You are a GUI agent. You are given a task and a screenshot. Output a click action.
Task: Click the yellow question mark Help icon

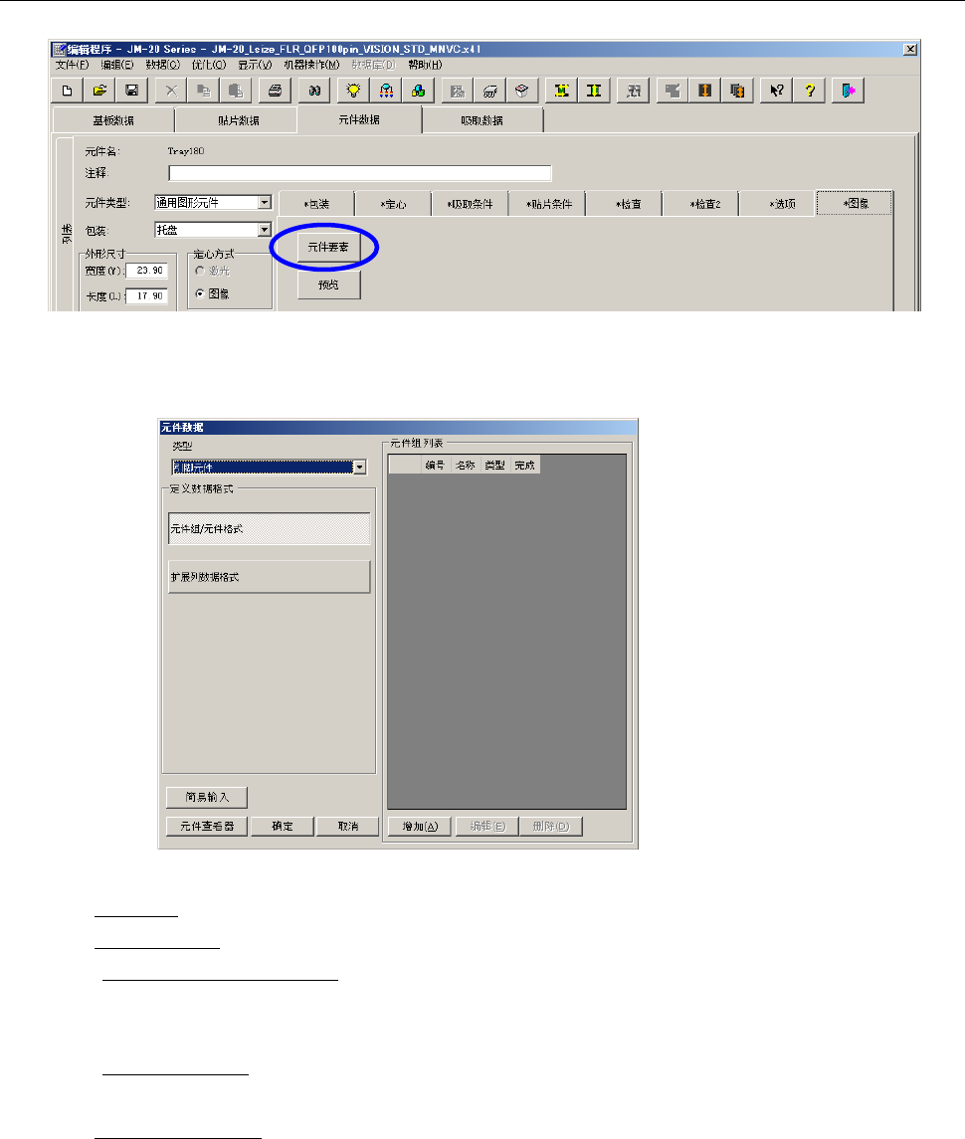coord(809,91)
